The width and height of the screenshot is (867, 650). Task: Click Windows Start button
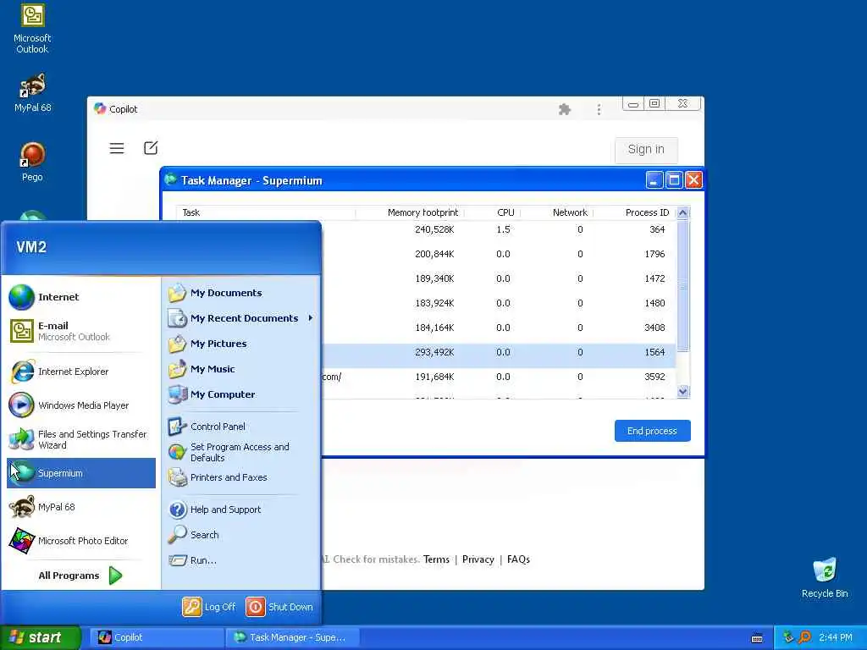point(41,637)
